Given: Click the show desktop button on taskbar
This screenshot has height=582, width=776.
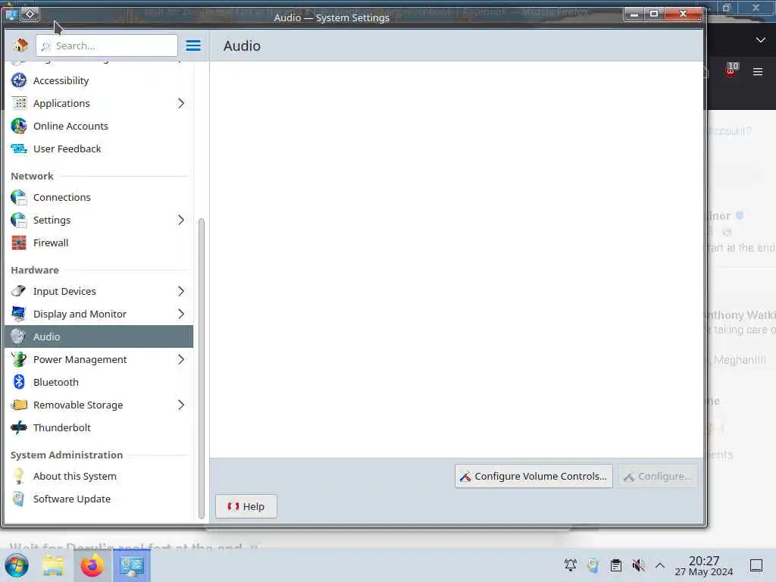Looking at the screenshot, I should 756,565.
